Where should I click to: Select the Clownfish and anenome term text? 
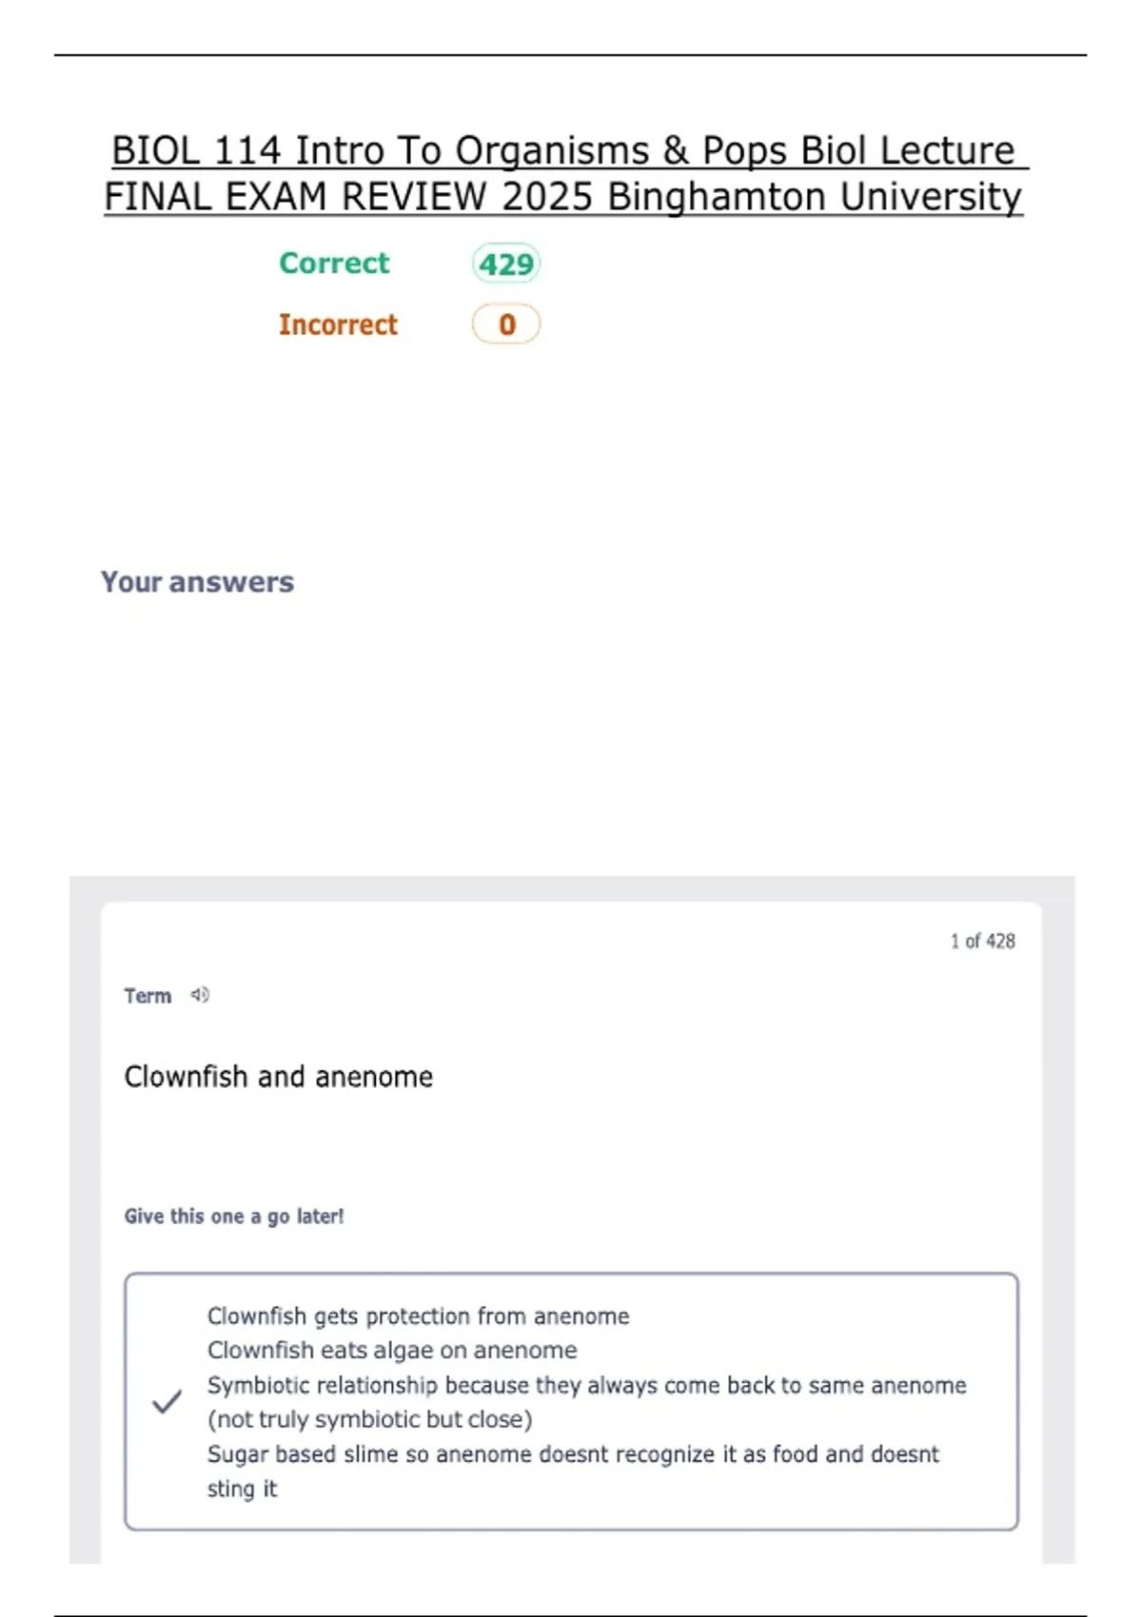(x=279, y=1077)
